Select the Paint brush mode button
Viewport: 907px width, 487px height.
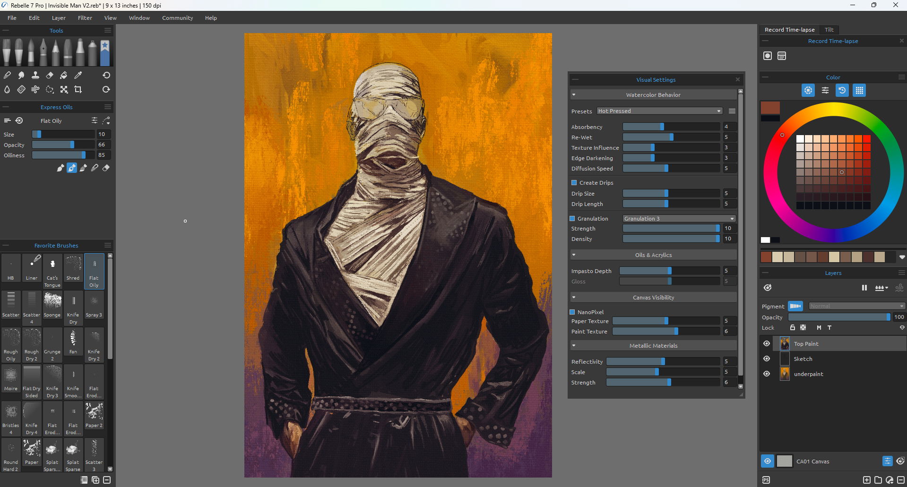(60, 168)
